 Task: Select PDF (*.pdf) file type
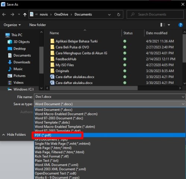tap(110, 135)
